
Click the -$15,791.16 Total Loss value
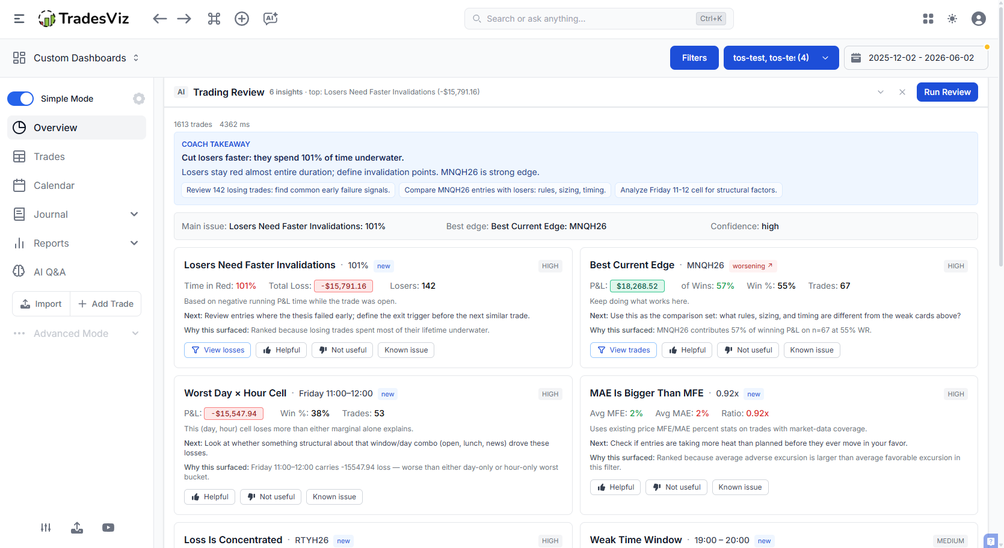click(x=343, y=286)
